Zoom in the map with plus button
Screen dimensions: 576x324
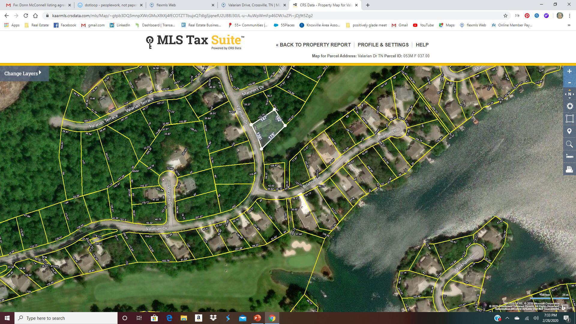569,71
